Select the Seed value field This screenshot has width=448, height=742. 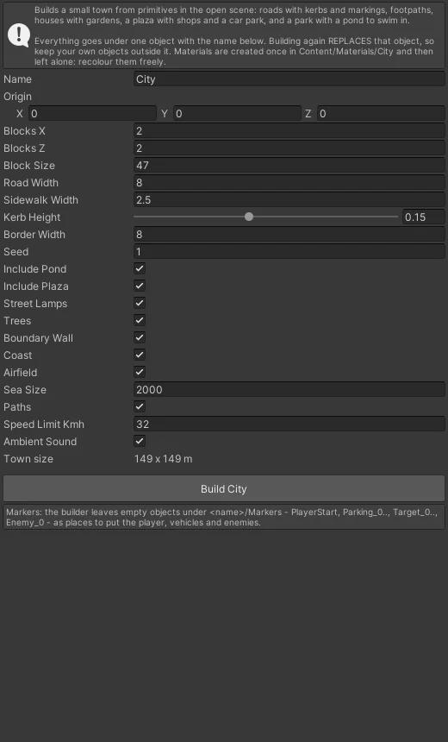pos(289,251)
